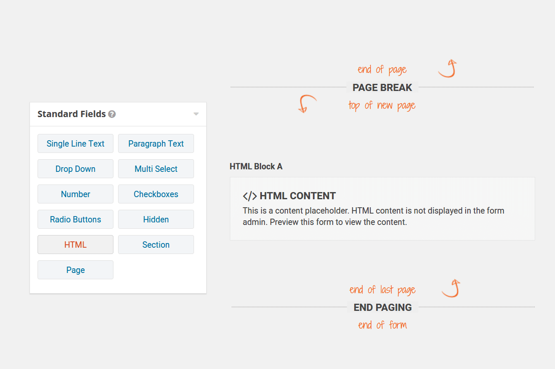Add a Page field
555x369 pixels.
click(x=75, y=270)
